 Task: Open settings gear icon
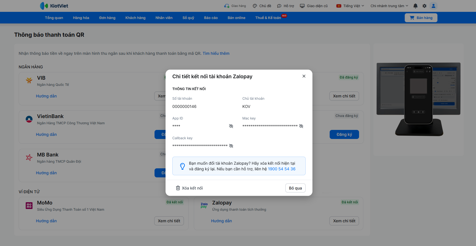pos(424,6)
